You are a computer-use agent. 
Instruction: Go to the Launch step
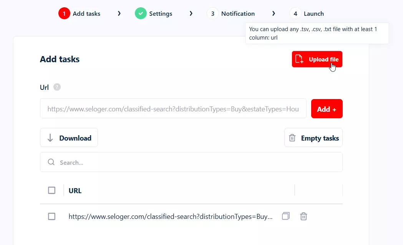click(x=307, y=13)
